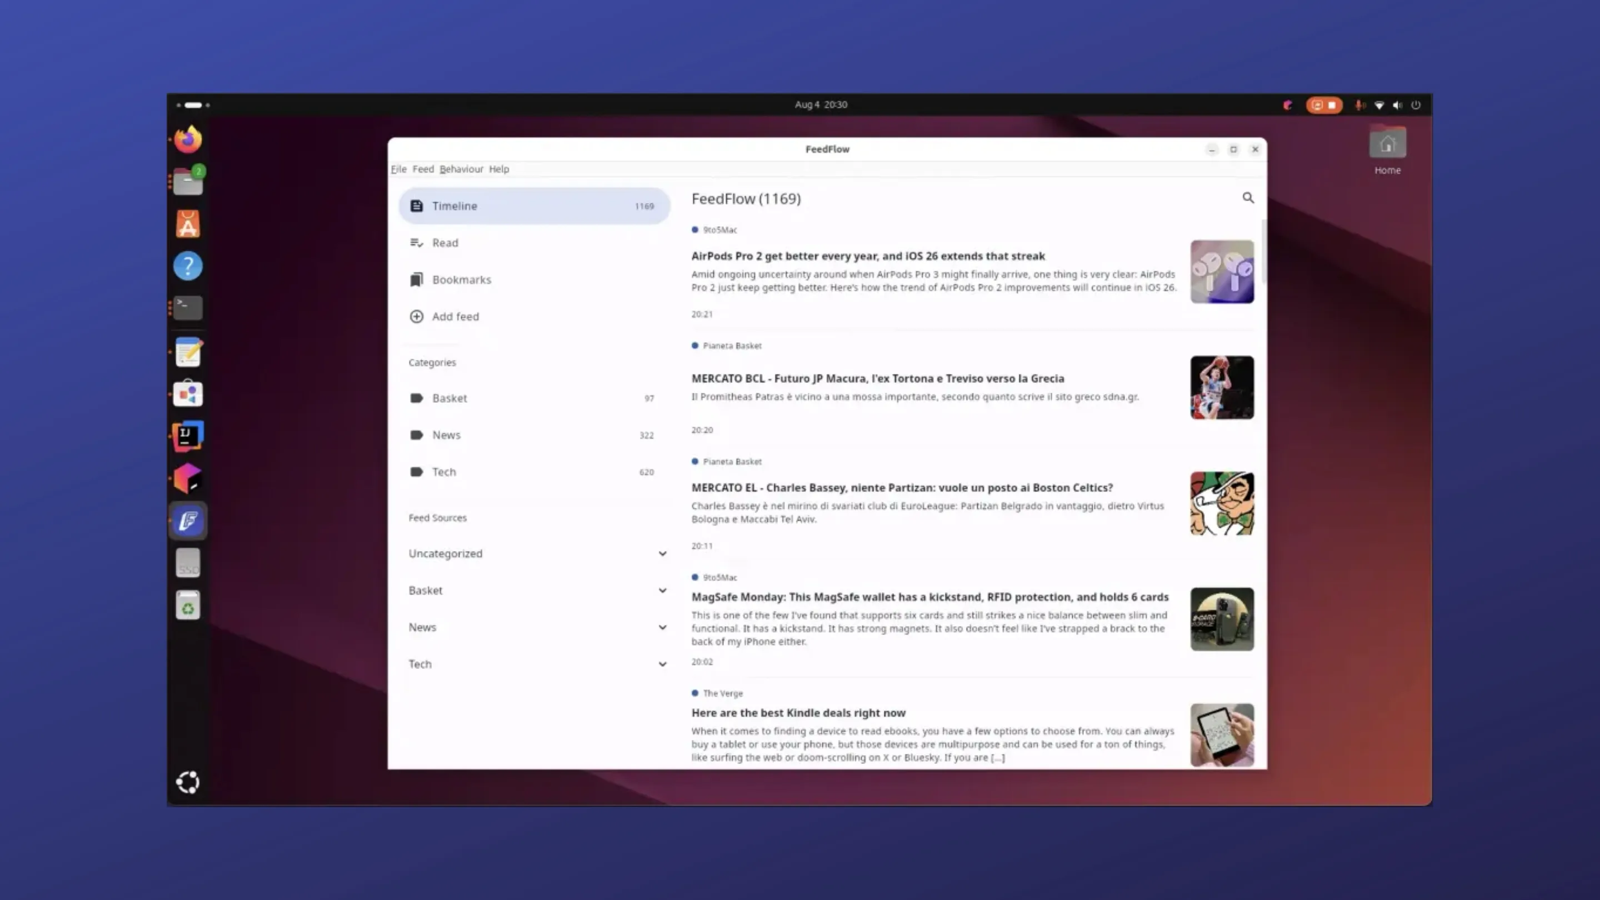Expand the Basket feed sources chevron
Viewport: 1600px width, 900px height.
point(662,591)
